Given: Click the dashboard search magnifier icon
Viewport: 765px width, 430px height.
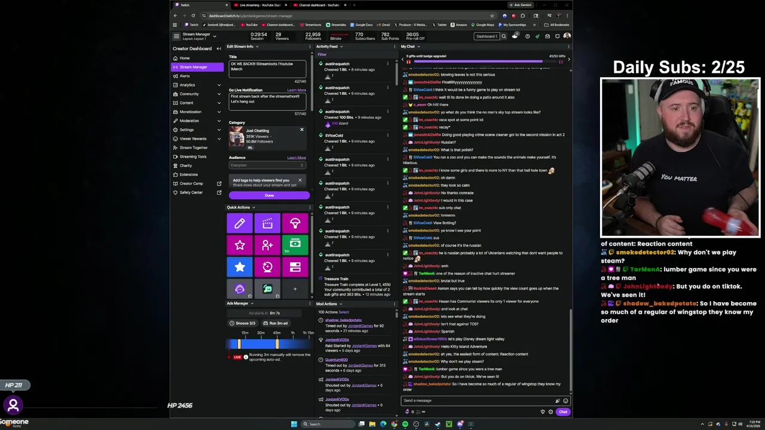Looking at the screenshot, I should (x=504, y=36).
